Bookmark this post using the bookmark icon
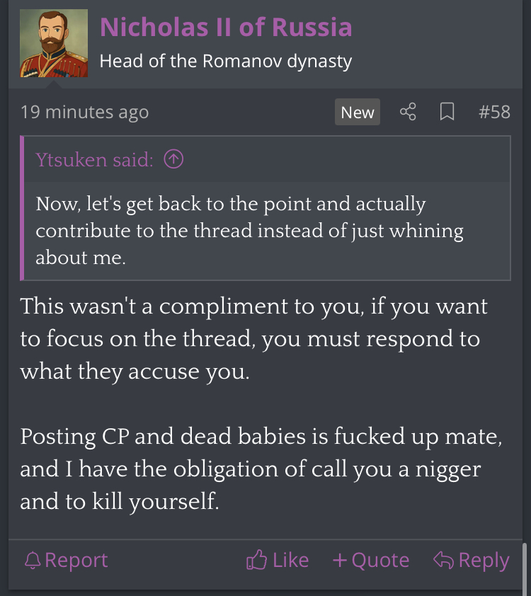Image resolution: width=531 pixels, height=596 pixels. [x=447, y=112]
